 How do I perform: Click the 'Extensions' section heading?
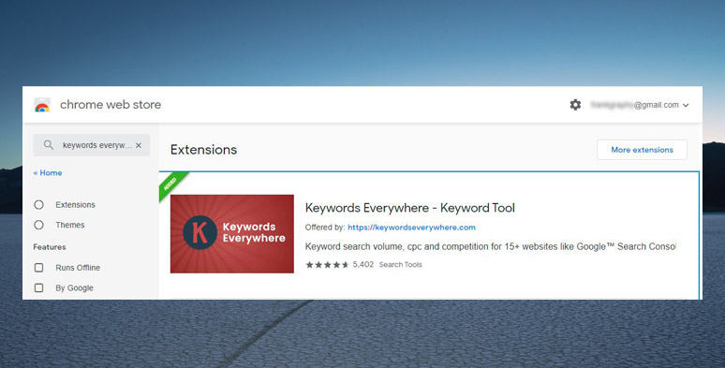tap(203, 150)
